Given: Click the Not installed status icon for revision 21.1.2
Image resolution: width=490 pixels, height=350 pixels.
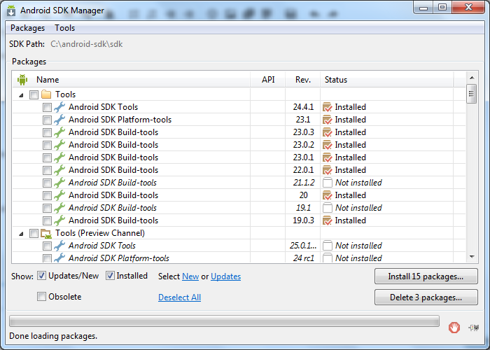Looking at the screenshot, I should tap(327, 183).
